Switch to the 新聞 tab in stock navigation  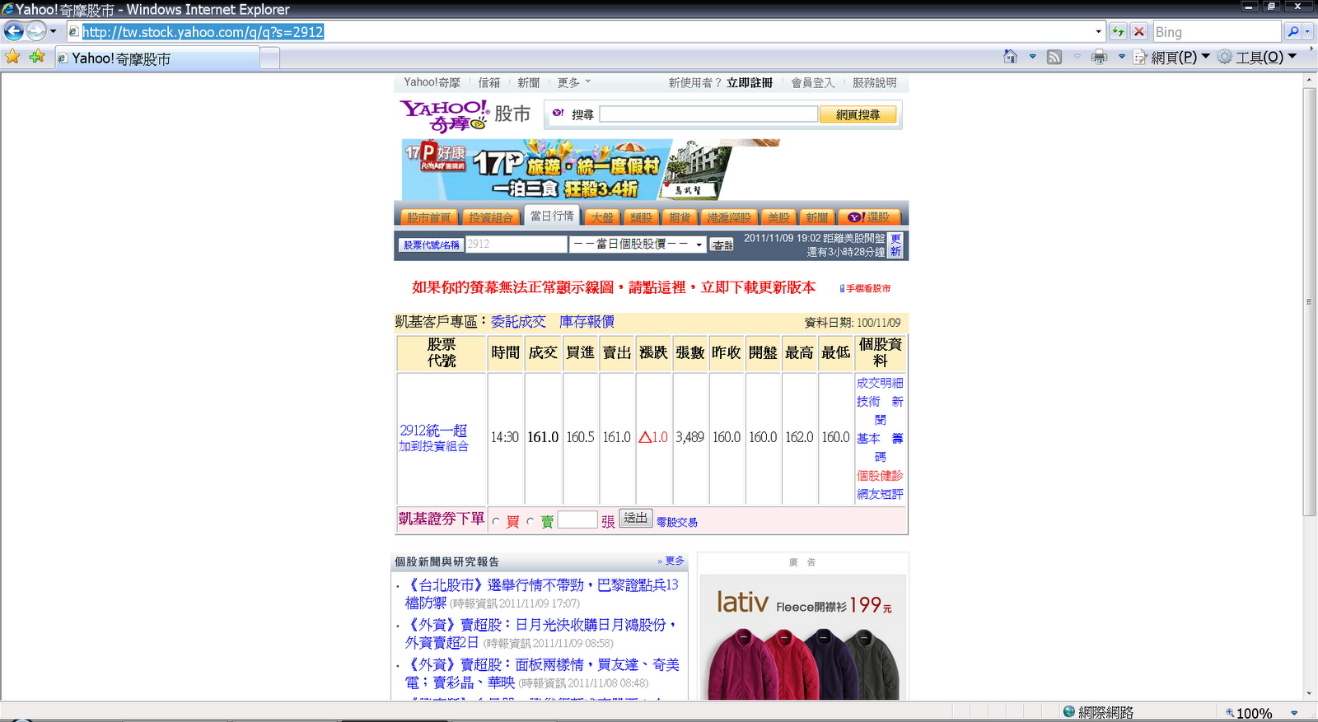[817, 217]
